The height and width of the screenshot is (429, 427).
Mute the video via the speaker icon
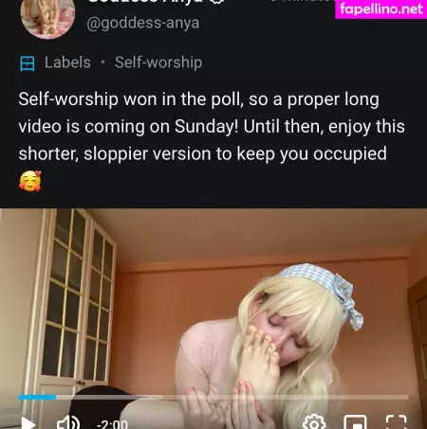68,422
